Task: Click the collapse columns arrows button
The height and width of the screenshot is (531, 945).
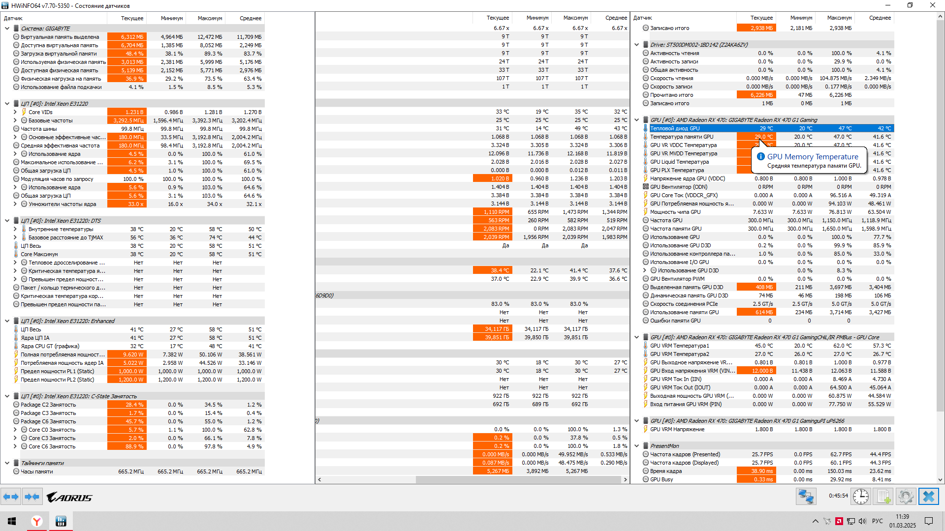Action: (32, 497)
